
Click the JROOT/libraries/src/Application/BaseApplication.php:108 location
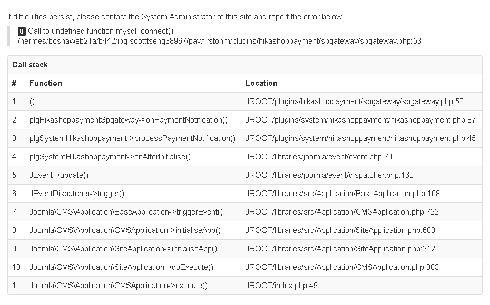[342, 194]
